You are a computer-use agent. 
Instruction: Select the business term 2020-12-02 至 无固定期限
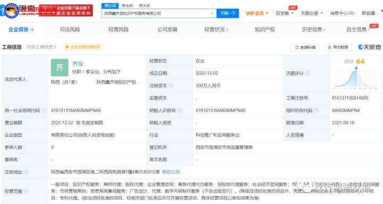pos(77,123)
